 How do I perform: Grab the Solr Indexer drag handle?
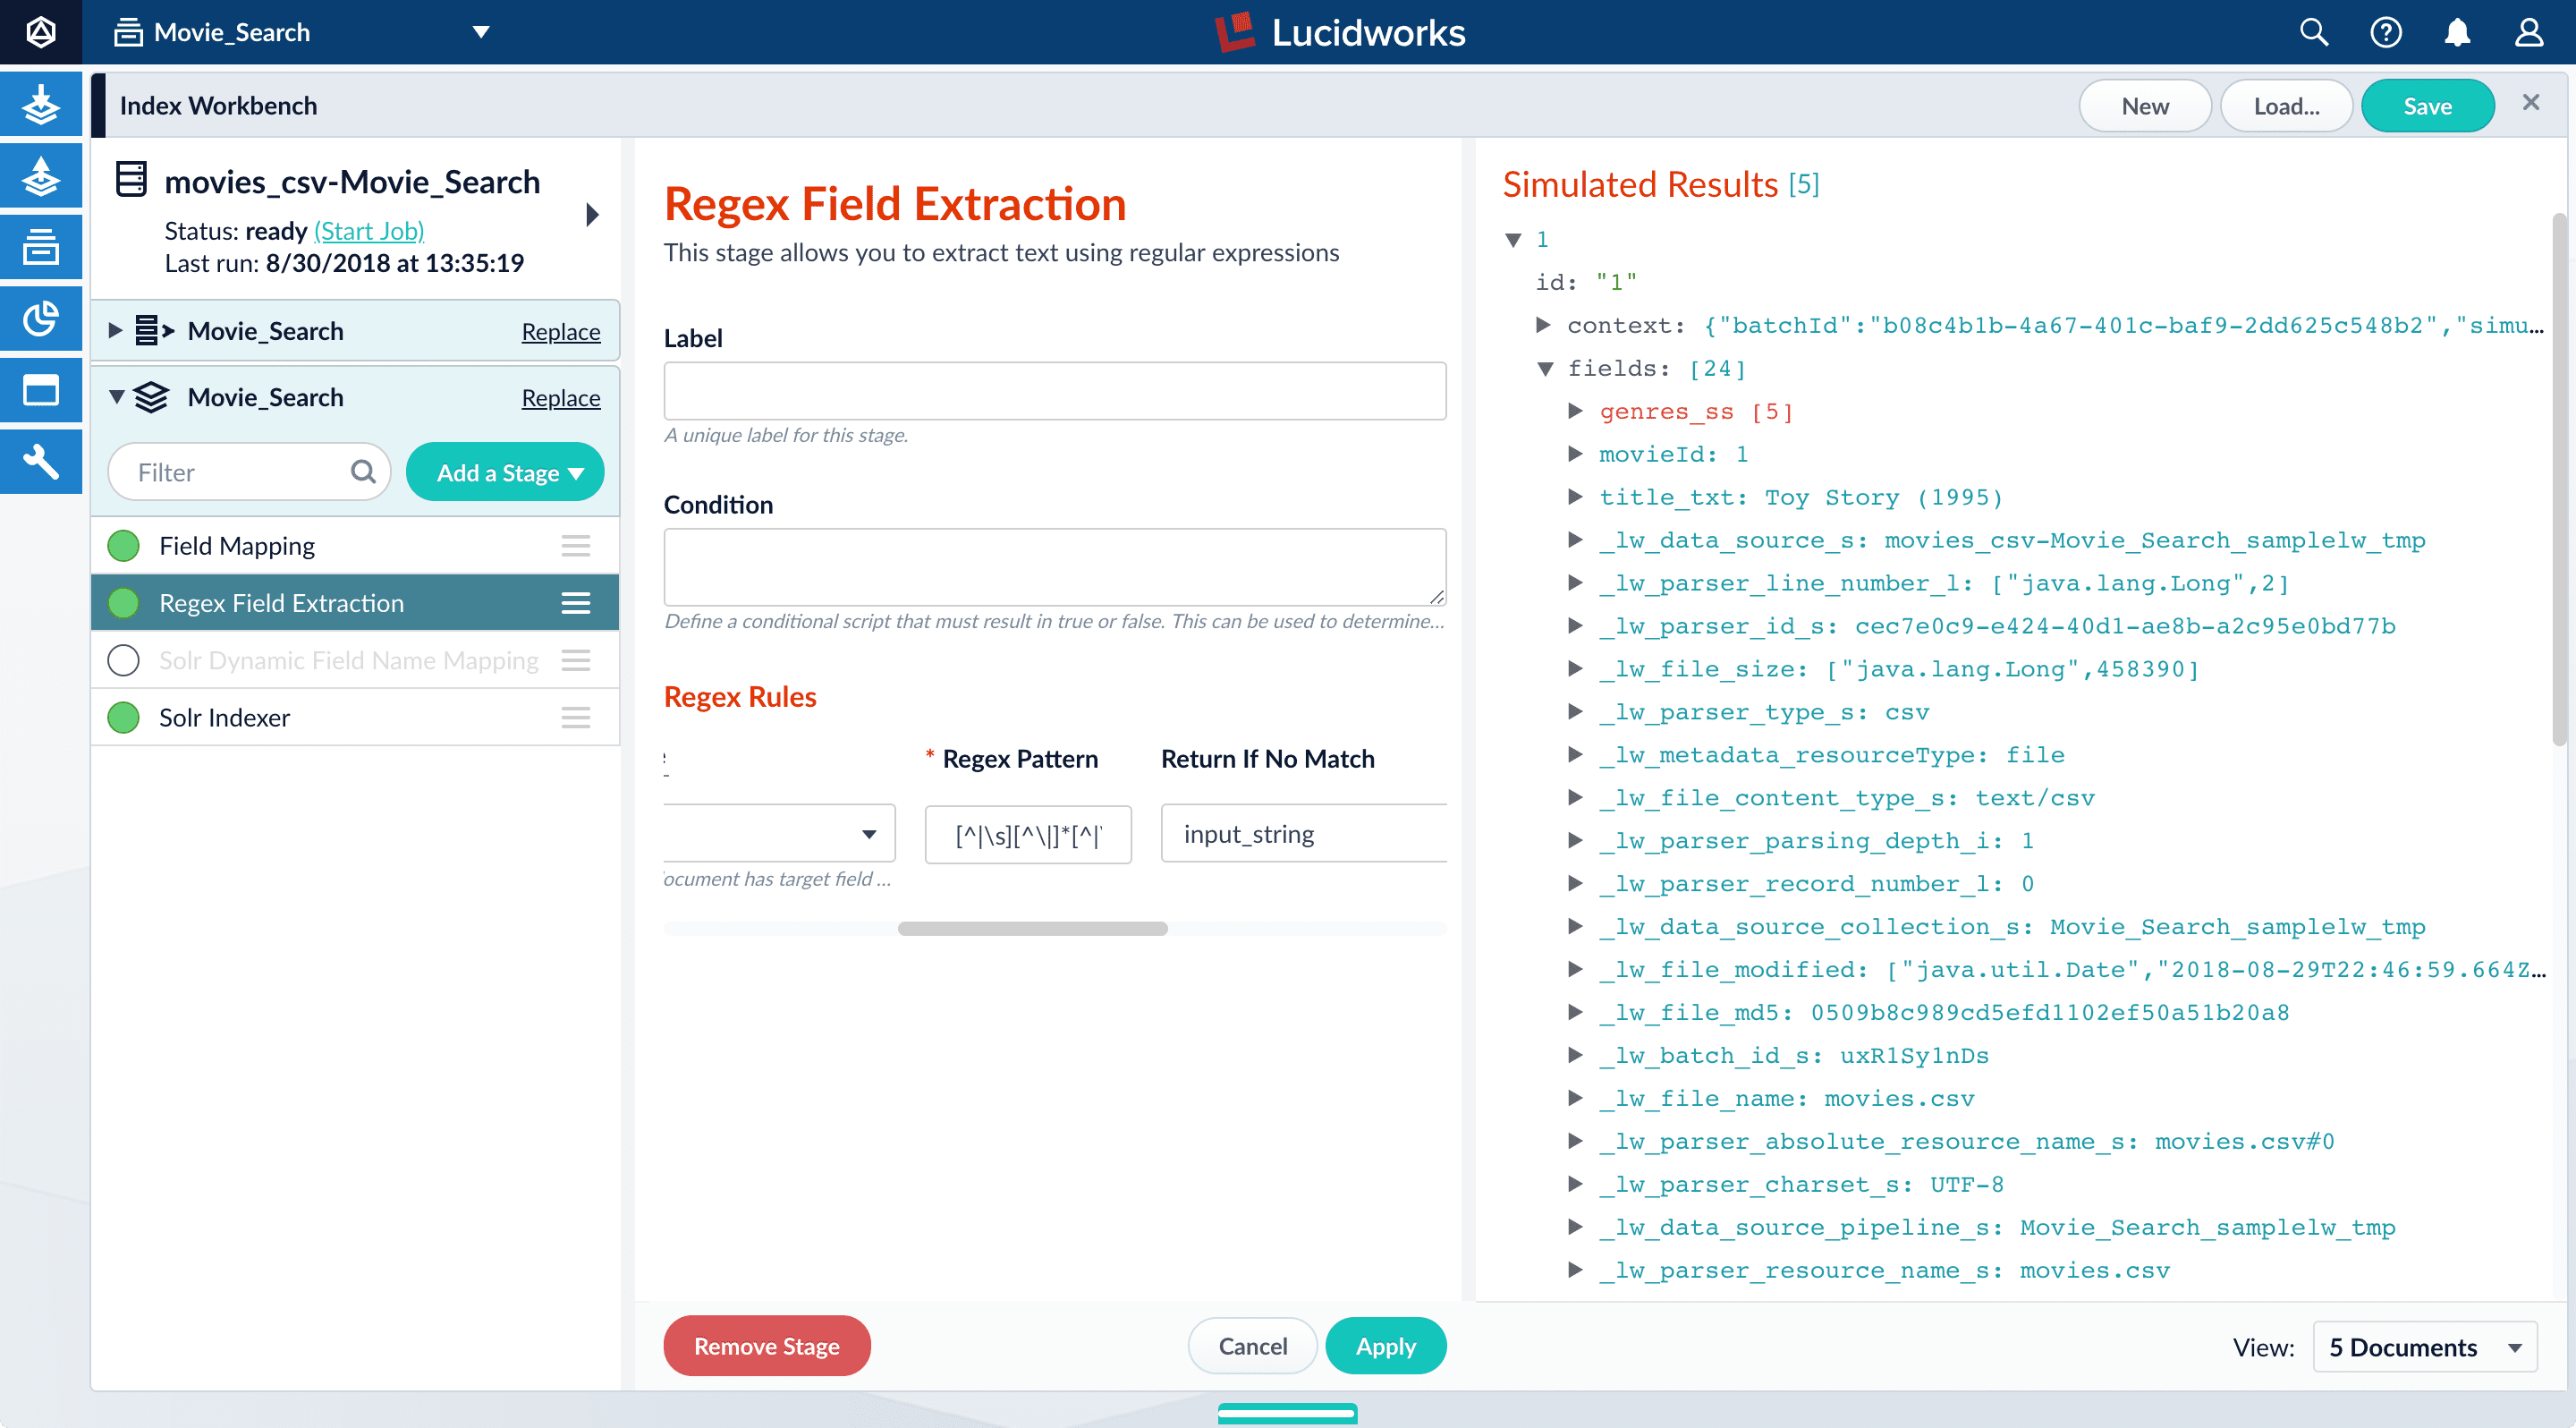[575, 717]
